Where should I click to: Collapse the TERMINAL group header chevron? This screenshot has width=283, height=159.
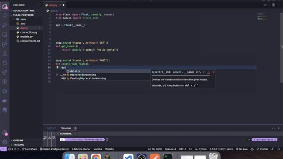(x=58, y=134)
